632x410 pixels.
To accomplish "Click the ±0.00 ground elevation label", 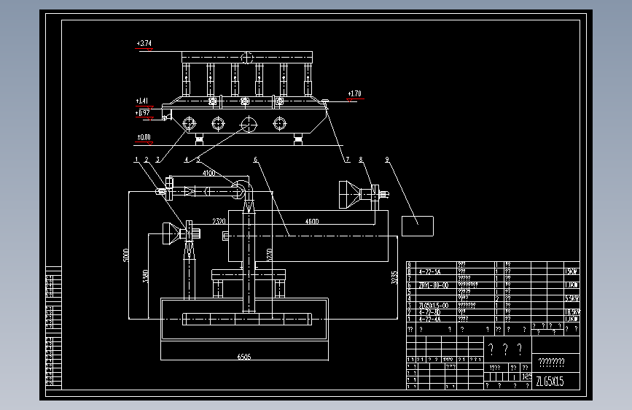I will [144, 137].
